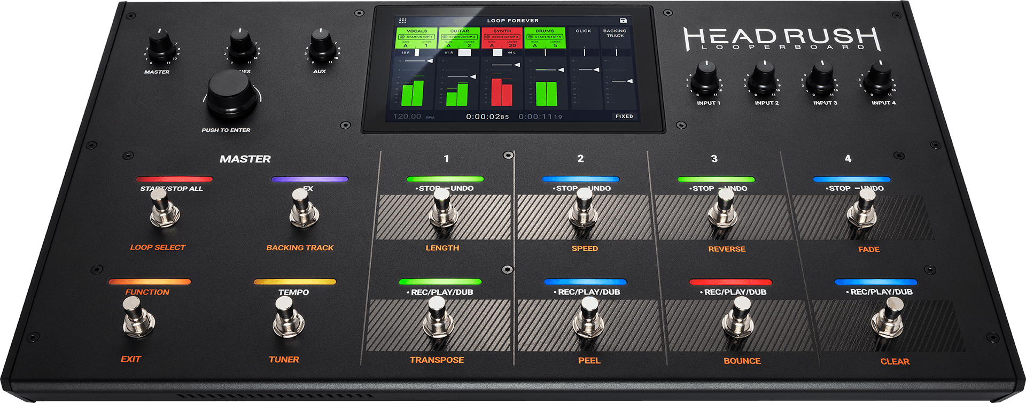Image resolution: width=1026 pixels, height=403 pixels.
Task: Tap START/STOP 2 on the Guitar track
Action: (x=460, y=37)
